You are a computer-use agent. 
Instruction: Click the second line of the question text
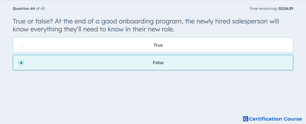(x=93, y=29)
